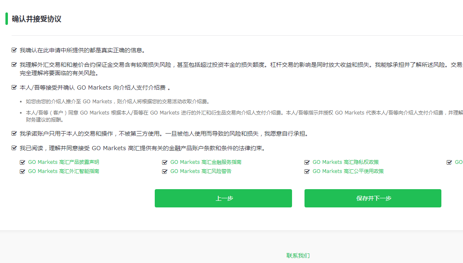463x263 pixels.
Task: Uncheck the 高汇产品披露声明 checkbox
Action: tap(22, 162)
